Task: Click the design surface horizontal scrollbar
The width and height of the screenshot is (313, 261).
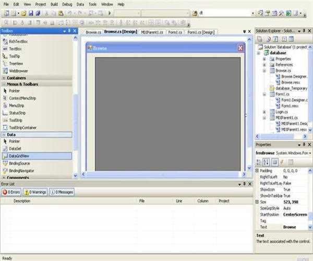Action: tap(163, 174)
